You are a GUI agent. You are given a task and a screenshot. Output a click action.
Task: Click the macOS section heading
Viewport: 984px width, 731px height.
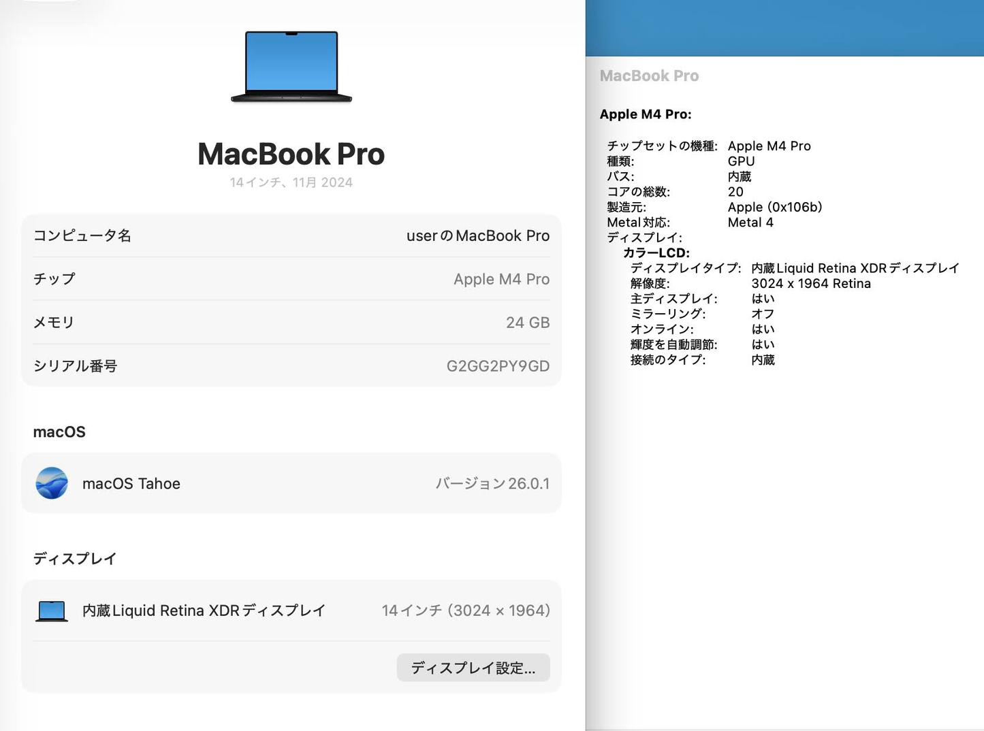point(59,432)
